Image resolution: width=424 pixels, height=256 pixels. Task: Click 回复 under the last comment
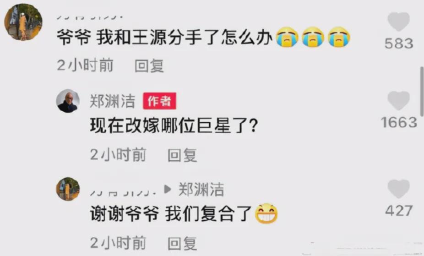[x=182, y=243]
